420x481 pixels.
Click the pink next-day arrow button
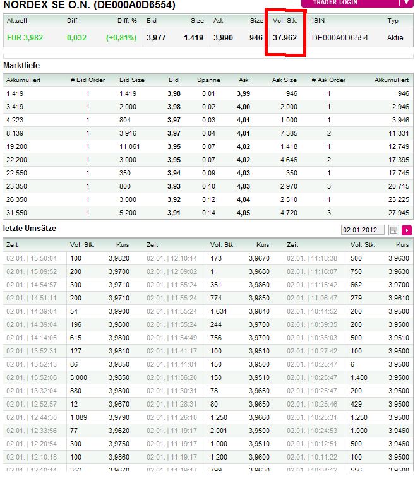[407, 230]
